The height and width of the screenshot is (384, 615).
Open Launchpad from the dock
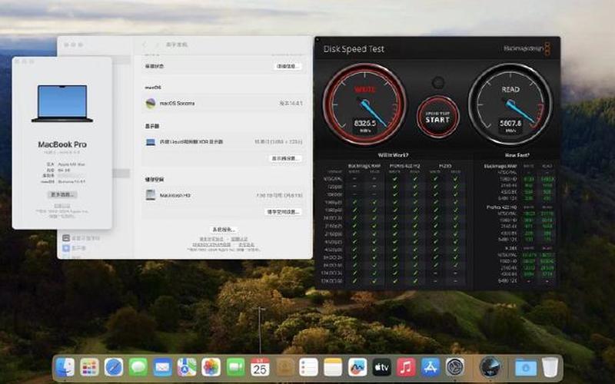coord(89,368)
